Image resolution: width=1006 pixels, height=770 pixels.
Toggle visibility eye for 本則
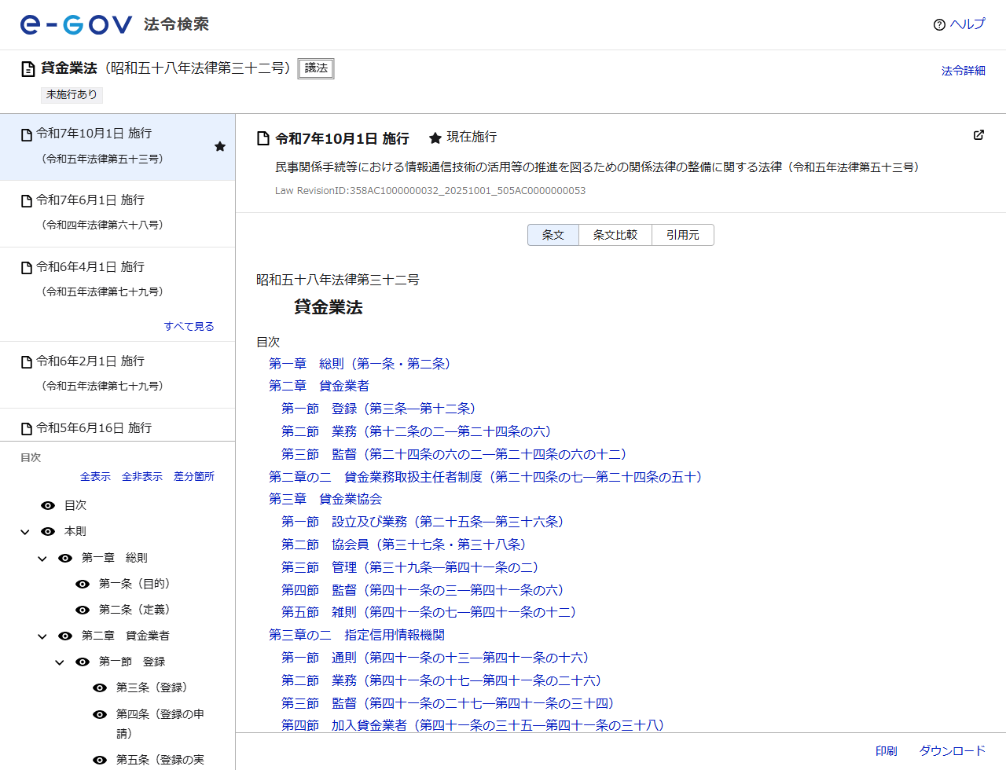pos(48,532)
